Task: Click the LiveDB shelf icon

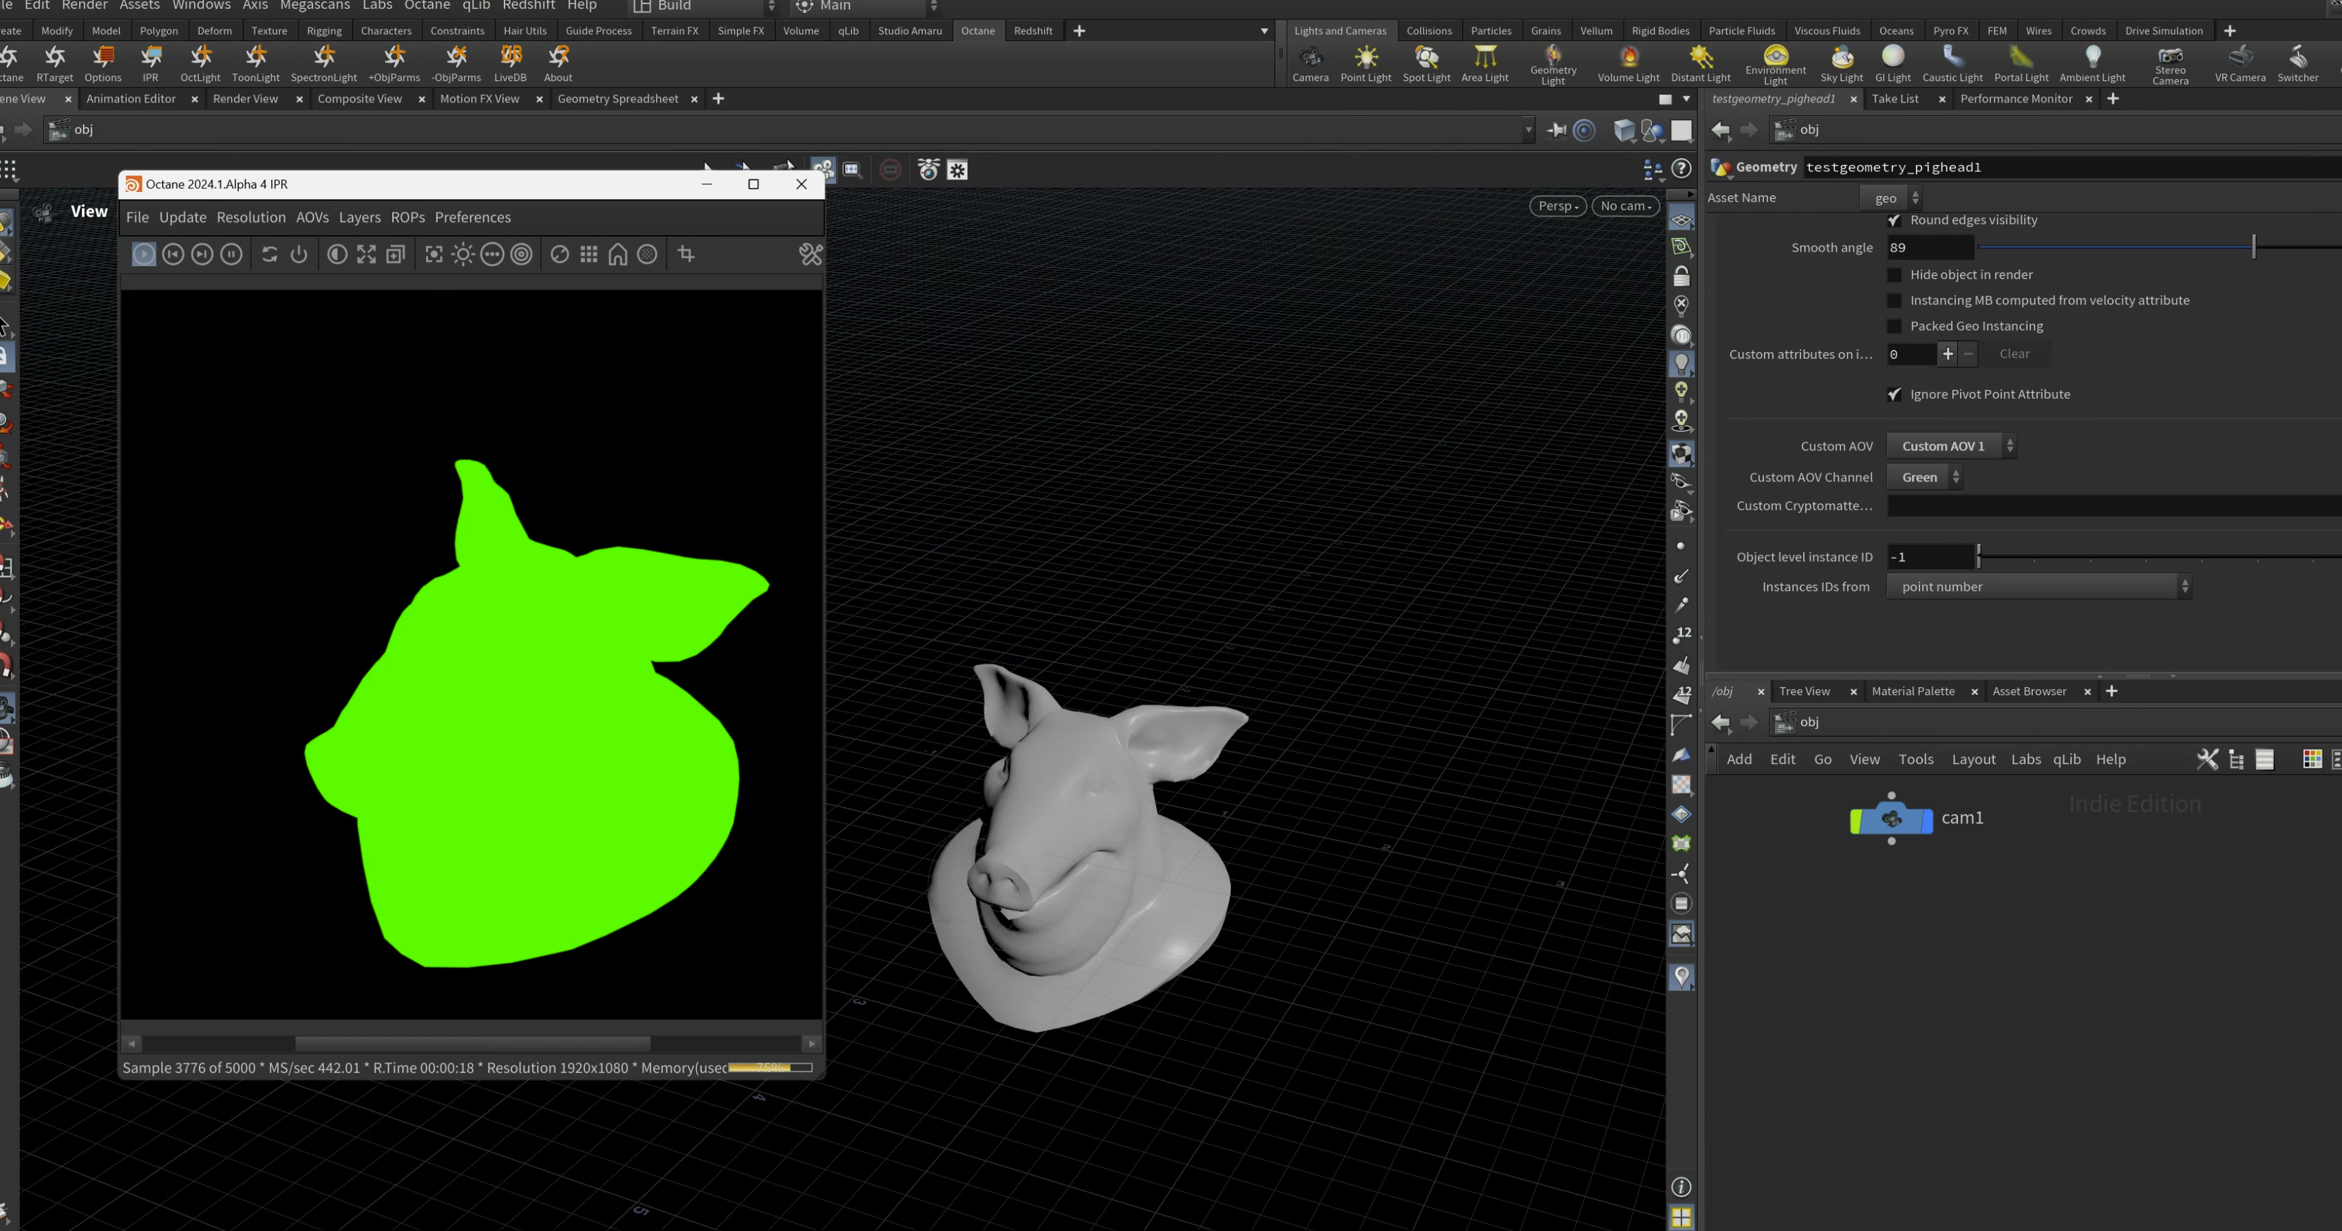Action: tap(510, 63)
